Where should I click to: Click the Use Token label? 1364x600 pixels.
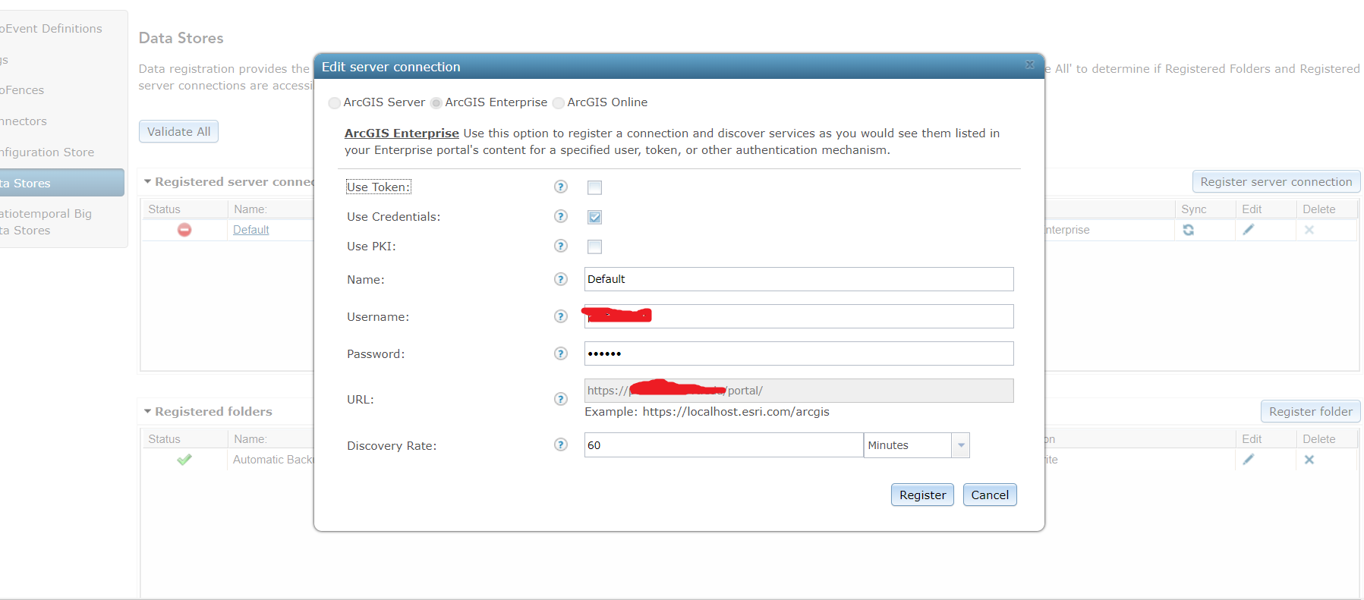(379, 187)
